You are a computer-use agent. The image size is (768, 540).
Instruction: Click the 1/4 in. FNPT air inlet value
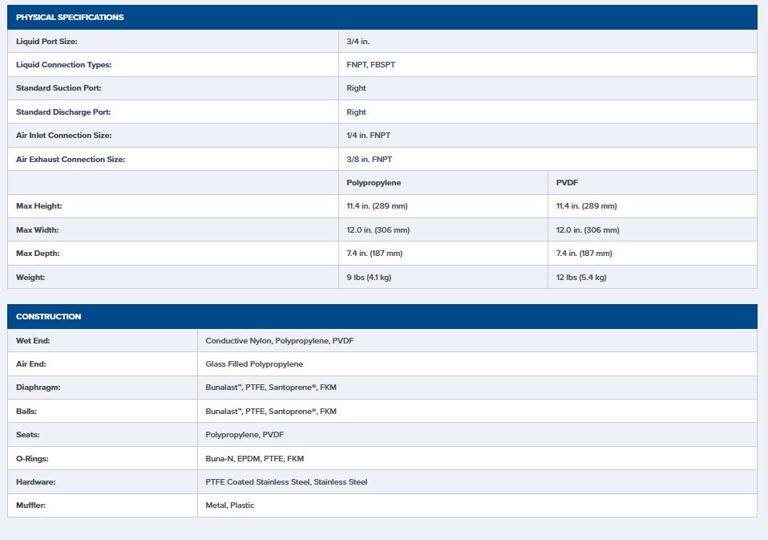(368, 136)
